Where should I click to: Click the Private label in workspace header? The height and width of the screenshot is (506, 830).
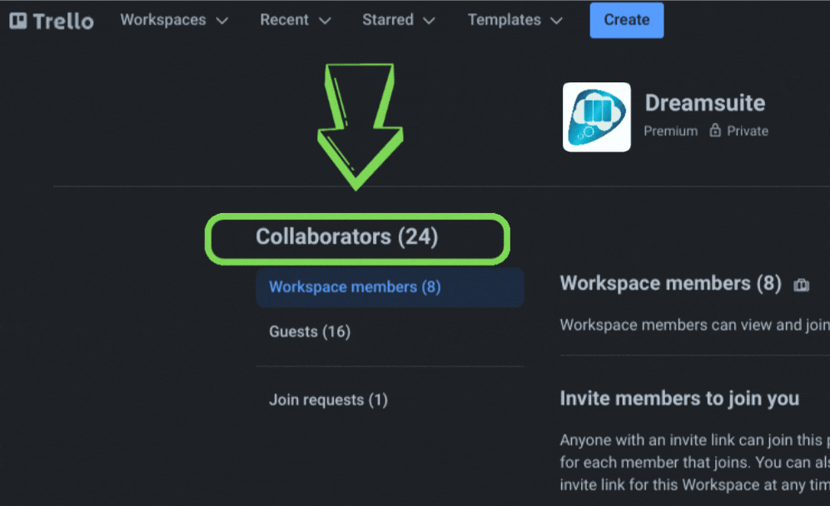point(745,131)
